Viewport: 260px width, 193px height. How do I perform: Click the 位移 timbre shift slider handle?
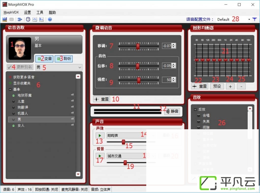[138, 66]
